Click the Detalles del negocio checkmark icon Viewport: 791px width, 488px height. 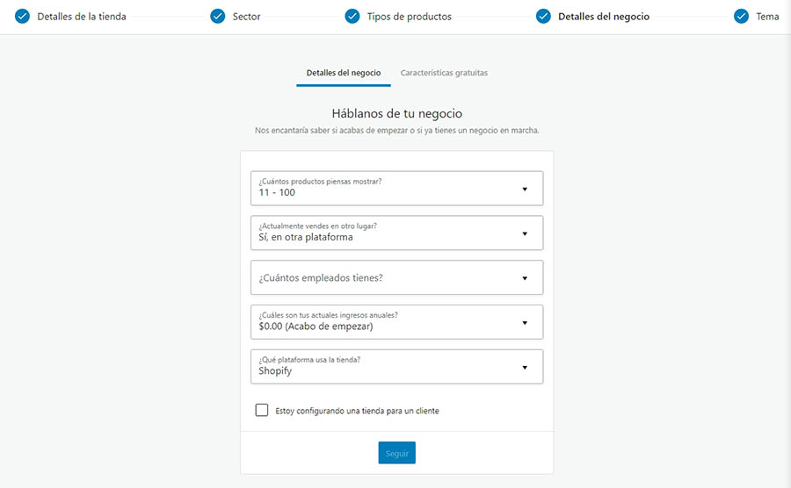[x=543, y=16]
